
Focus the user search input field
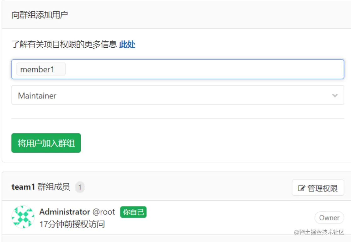178,69
